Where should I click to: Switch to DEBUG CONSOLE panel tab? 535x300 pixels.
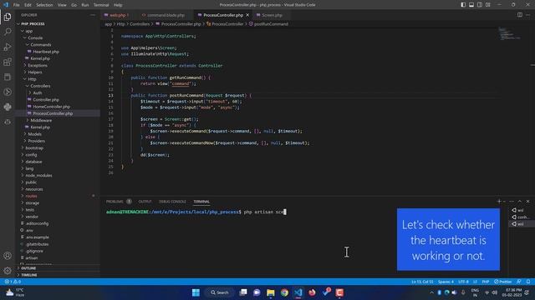(172, 202)
